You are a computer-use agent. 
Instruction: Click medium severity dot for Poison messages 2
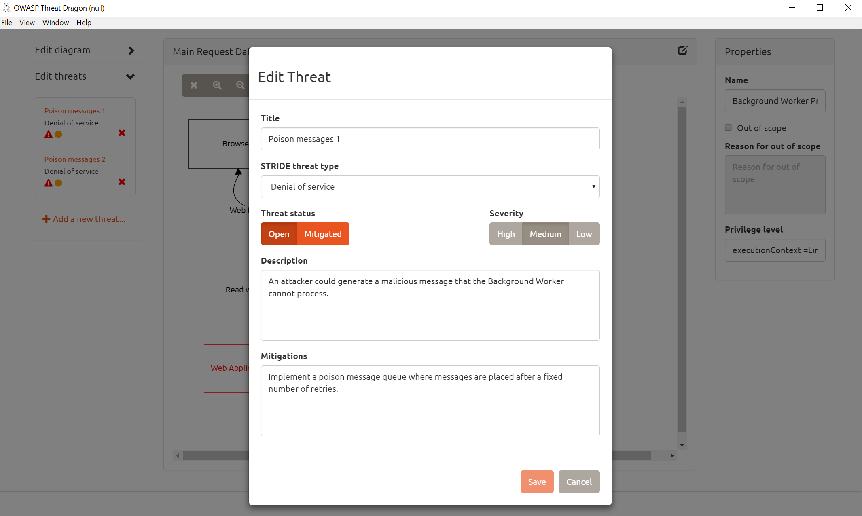(58, 183)
